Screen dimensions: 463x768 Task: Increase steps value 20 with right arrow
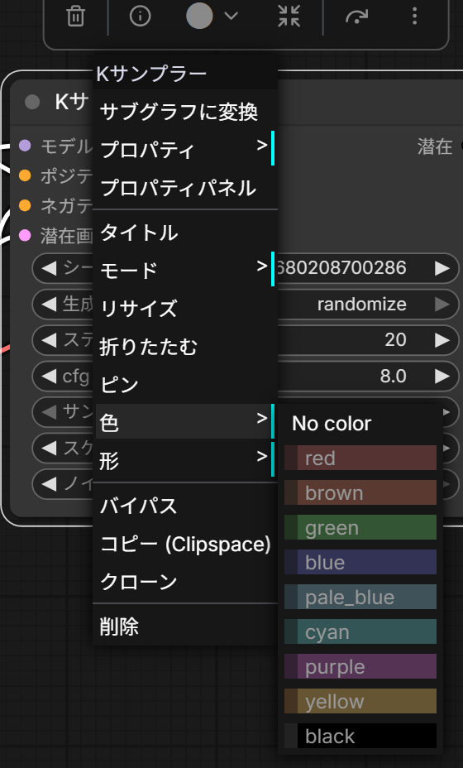[x=442, y=340]
